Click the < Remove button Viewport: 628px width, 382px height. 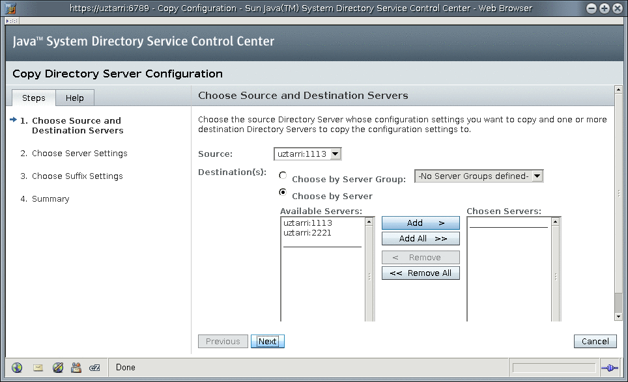tap(421, 258)
